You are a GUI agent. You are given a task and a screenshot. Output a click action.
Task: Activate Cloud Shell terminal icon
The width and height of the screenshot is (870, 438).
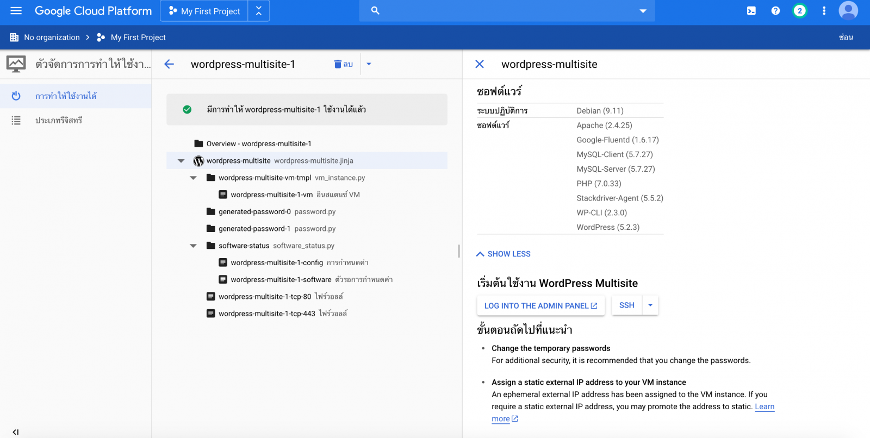(x=751, y=11)
